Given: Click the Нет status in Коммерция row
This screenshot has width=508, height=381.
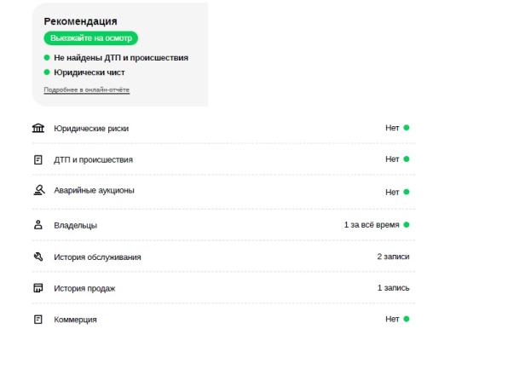Looking at the screenshot, I should click(x=392, y=319).
